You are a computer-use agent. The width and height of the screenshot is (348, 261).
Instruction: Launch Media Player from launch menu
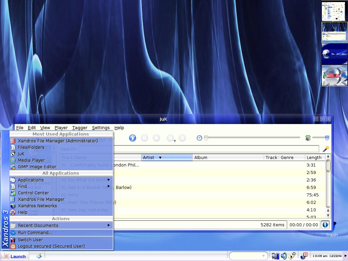click(x=61, y=160)
